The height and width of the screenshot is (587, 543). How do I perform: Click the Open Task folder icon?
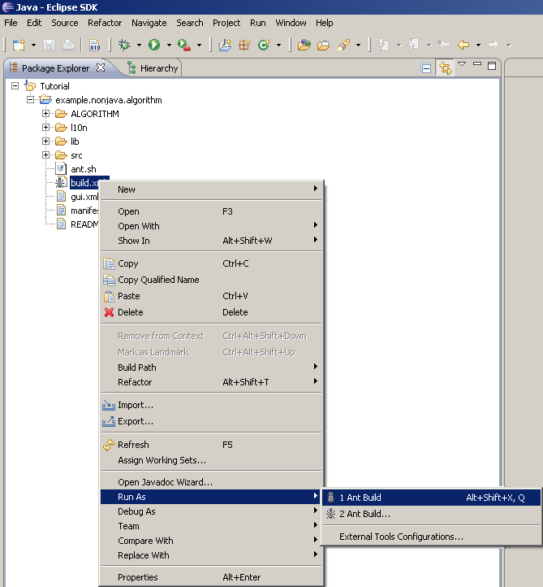[323, 45]
